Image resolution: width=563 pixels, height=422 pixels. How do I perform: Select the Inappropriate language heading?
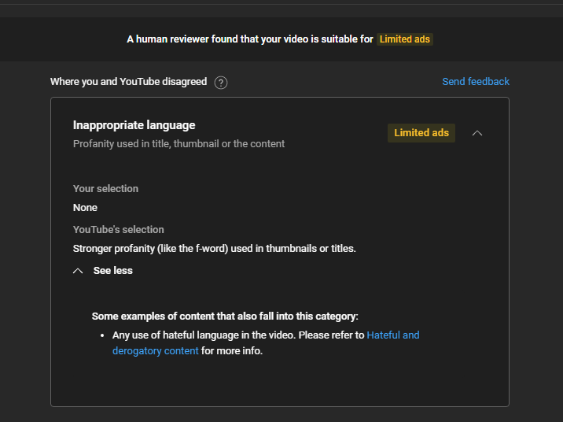[134, 125]
